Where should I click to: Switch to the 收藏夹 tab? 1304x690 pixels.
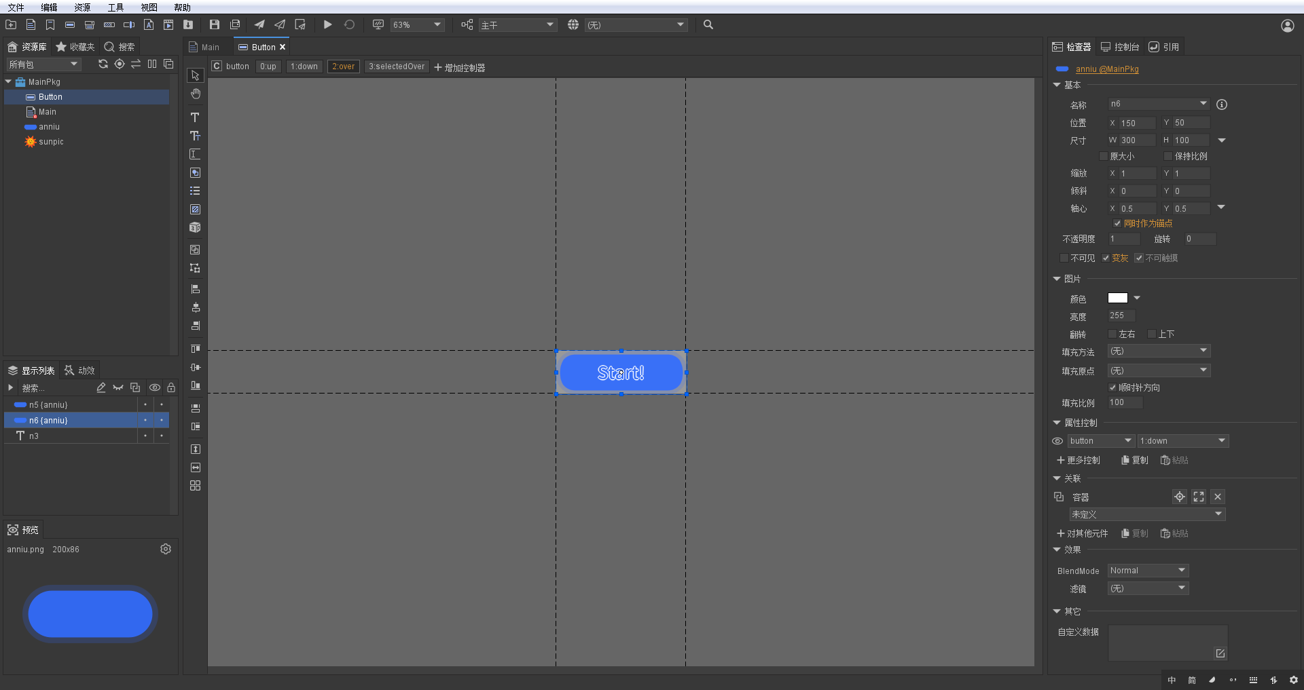pos(75,47)
